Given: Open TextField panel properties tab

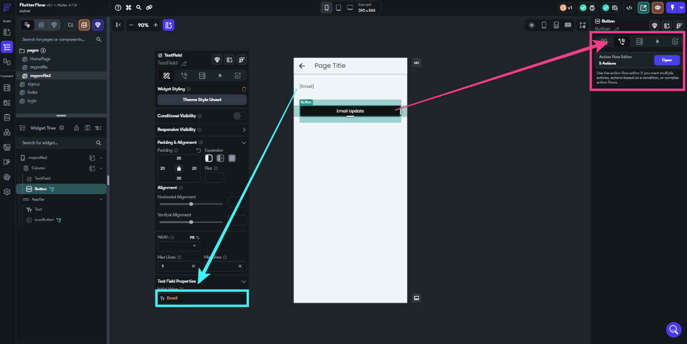Looking at the screenshot, I should [x=166, y=76].
